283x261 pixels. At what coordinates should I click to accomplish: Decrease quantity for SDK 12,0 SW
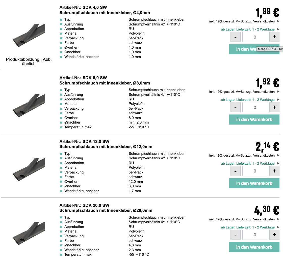click(x=236, y=171)
